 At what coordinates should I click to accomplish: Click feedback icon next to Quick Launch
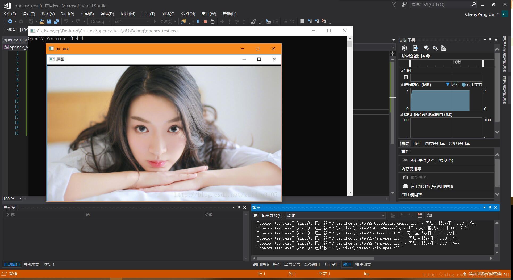coord(404,4)
